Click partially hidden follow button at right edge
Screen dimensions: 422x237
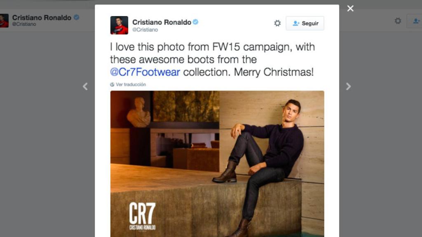tap(415, 21)
